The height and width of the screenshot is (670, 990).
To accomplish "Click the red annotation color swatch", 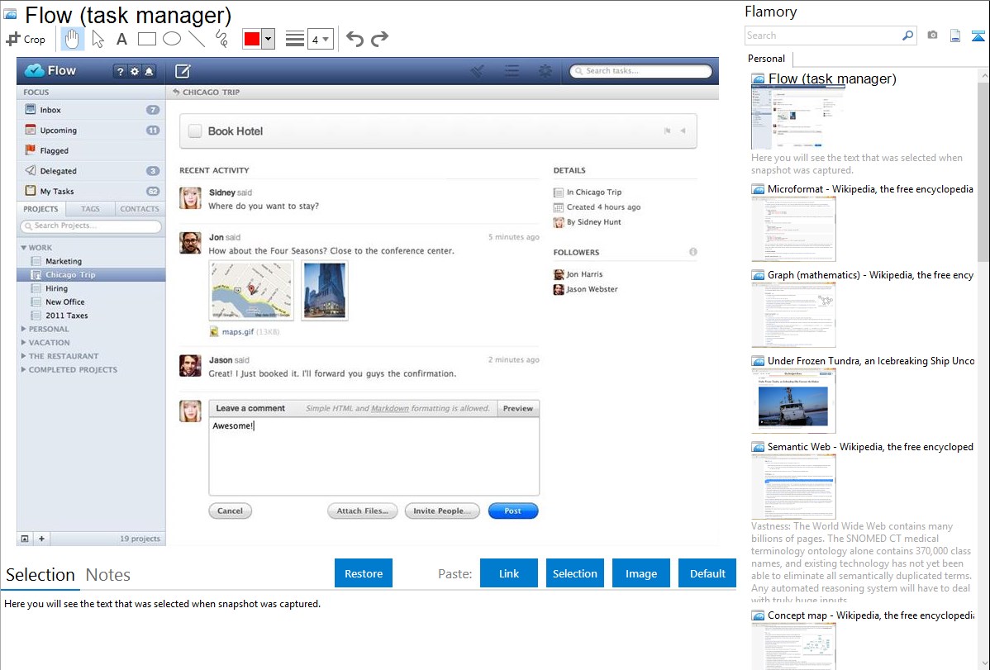I will tap(252, 39).
